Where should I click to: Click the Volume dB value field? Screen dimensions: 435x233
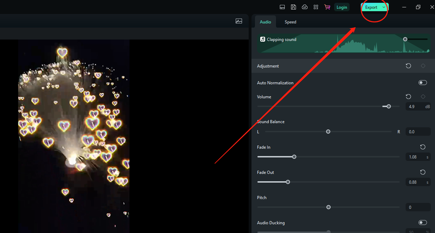point(414,106)
